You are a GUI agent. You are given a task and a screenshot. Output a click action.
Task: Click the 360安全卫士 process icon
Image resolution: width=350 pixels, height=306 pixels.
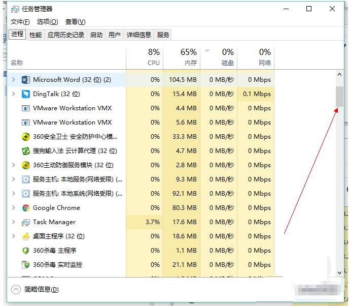pyautogui.click(x=26, y=137)
